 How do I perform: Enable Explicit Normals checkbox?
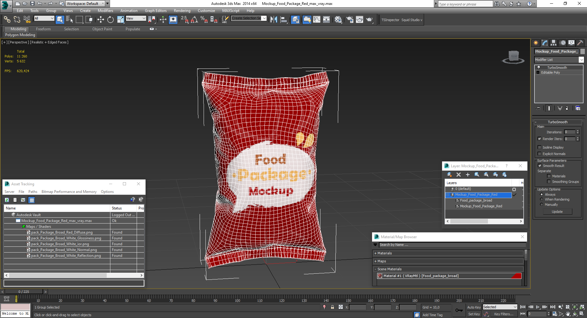[x=540, y=154]
